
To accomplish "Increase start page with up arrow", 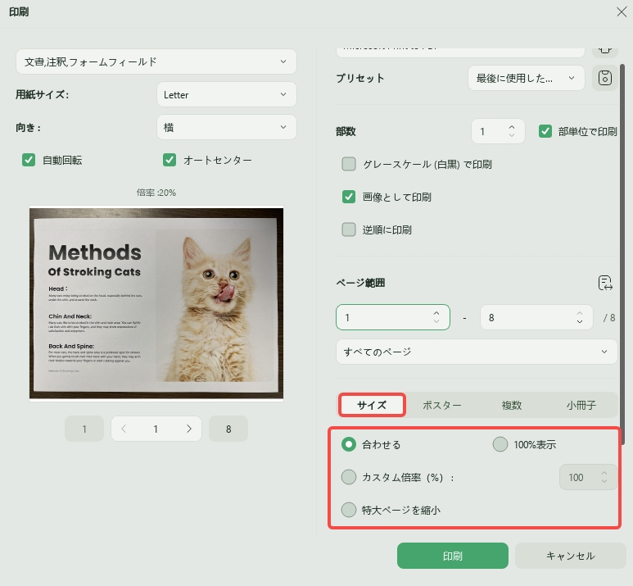I will tap(436, 313).
